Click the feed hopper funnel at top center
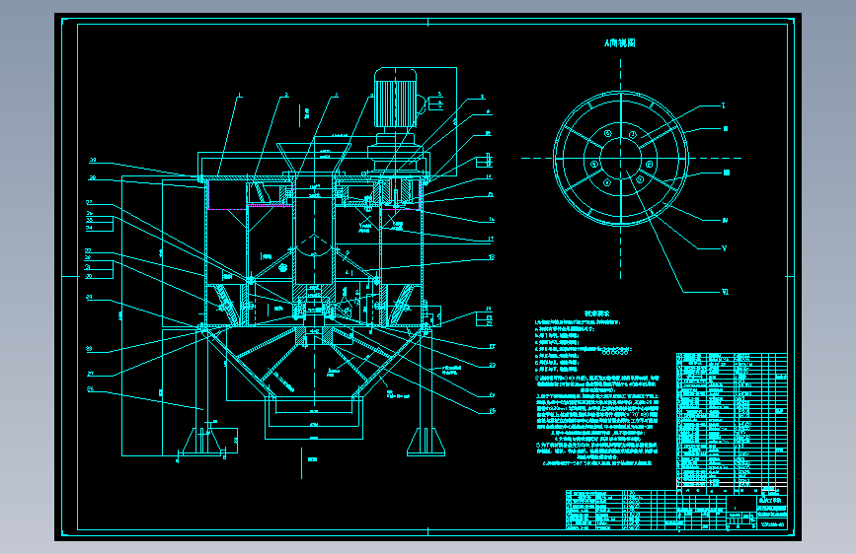 point(313,158)
